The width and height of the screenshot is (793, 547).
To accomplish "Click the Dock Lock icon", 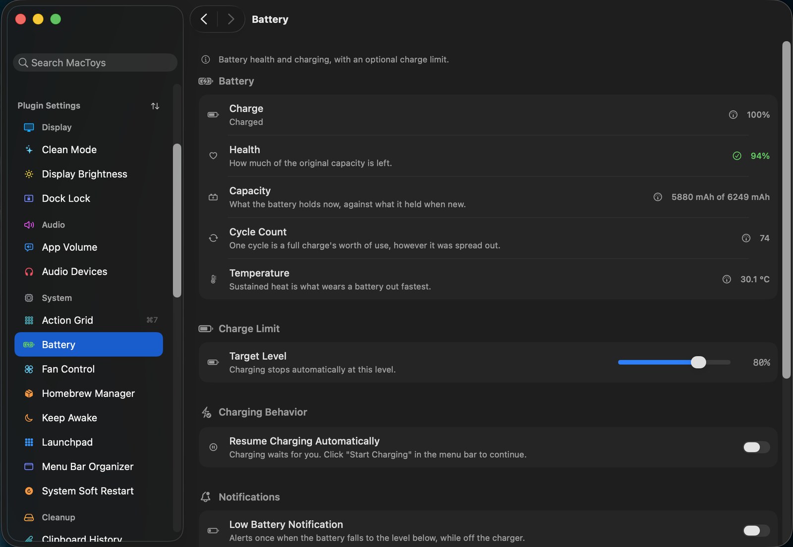I will [x=29, y=198].
